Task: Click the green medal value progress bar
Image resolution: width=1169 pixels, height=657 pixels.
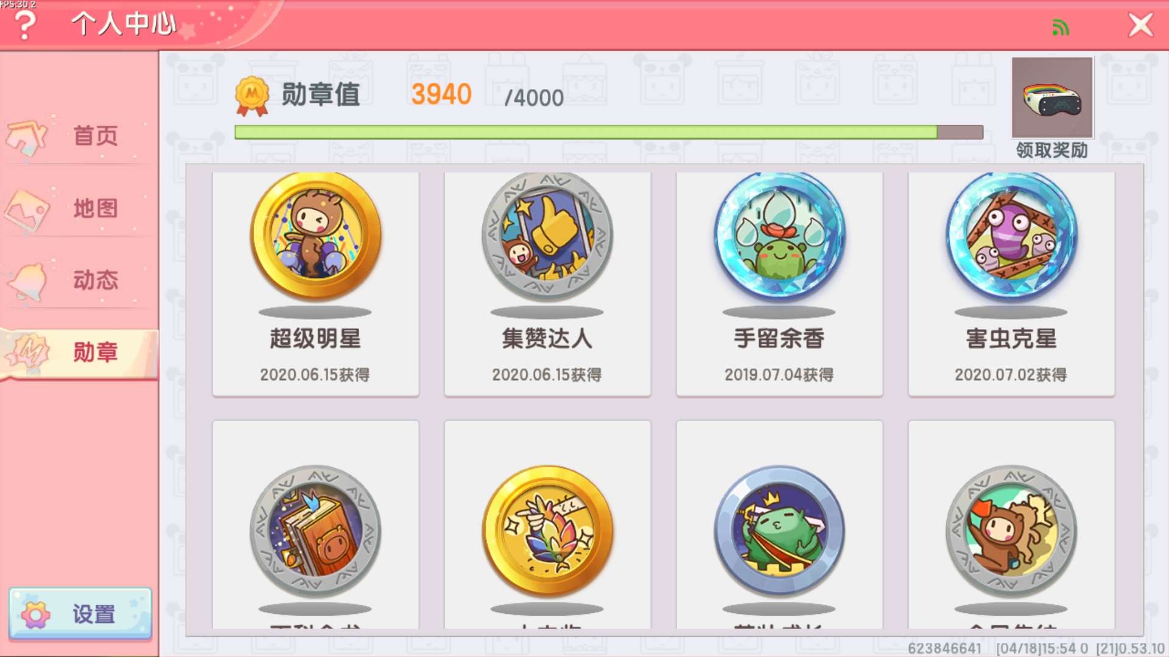Action: (609, 132)
